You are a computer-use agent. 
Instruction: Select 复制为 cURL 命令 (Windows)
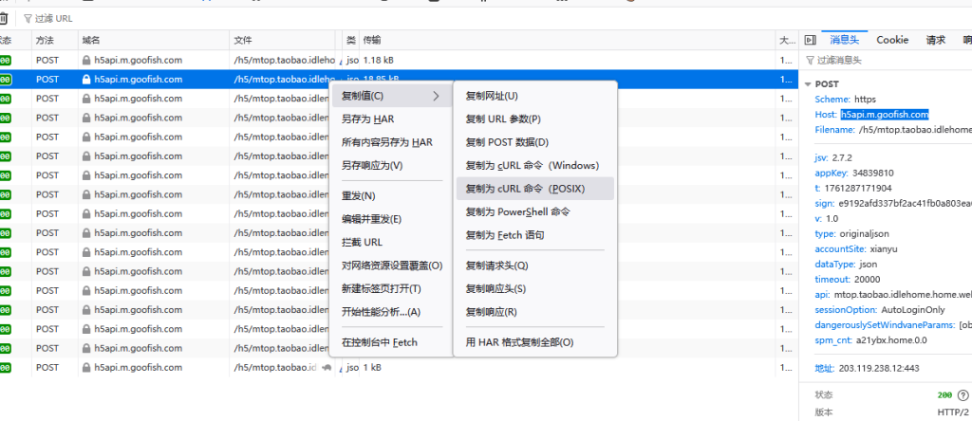pyautogui.click(x=535, y=165)
